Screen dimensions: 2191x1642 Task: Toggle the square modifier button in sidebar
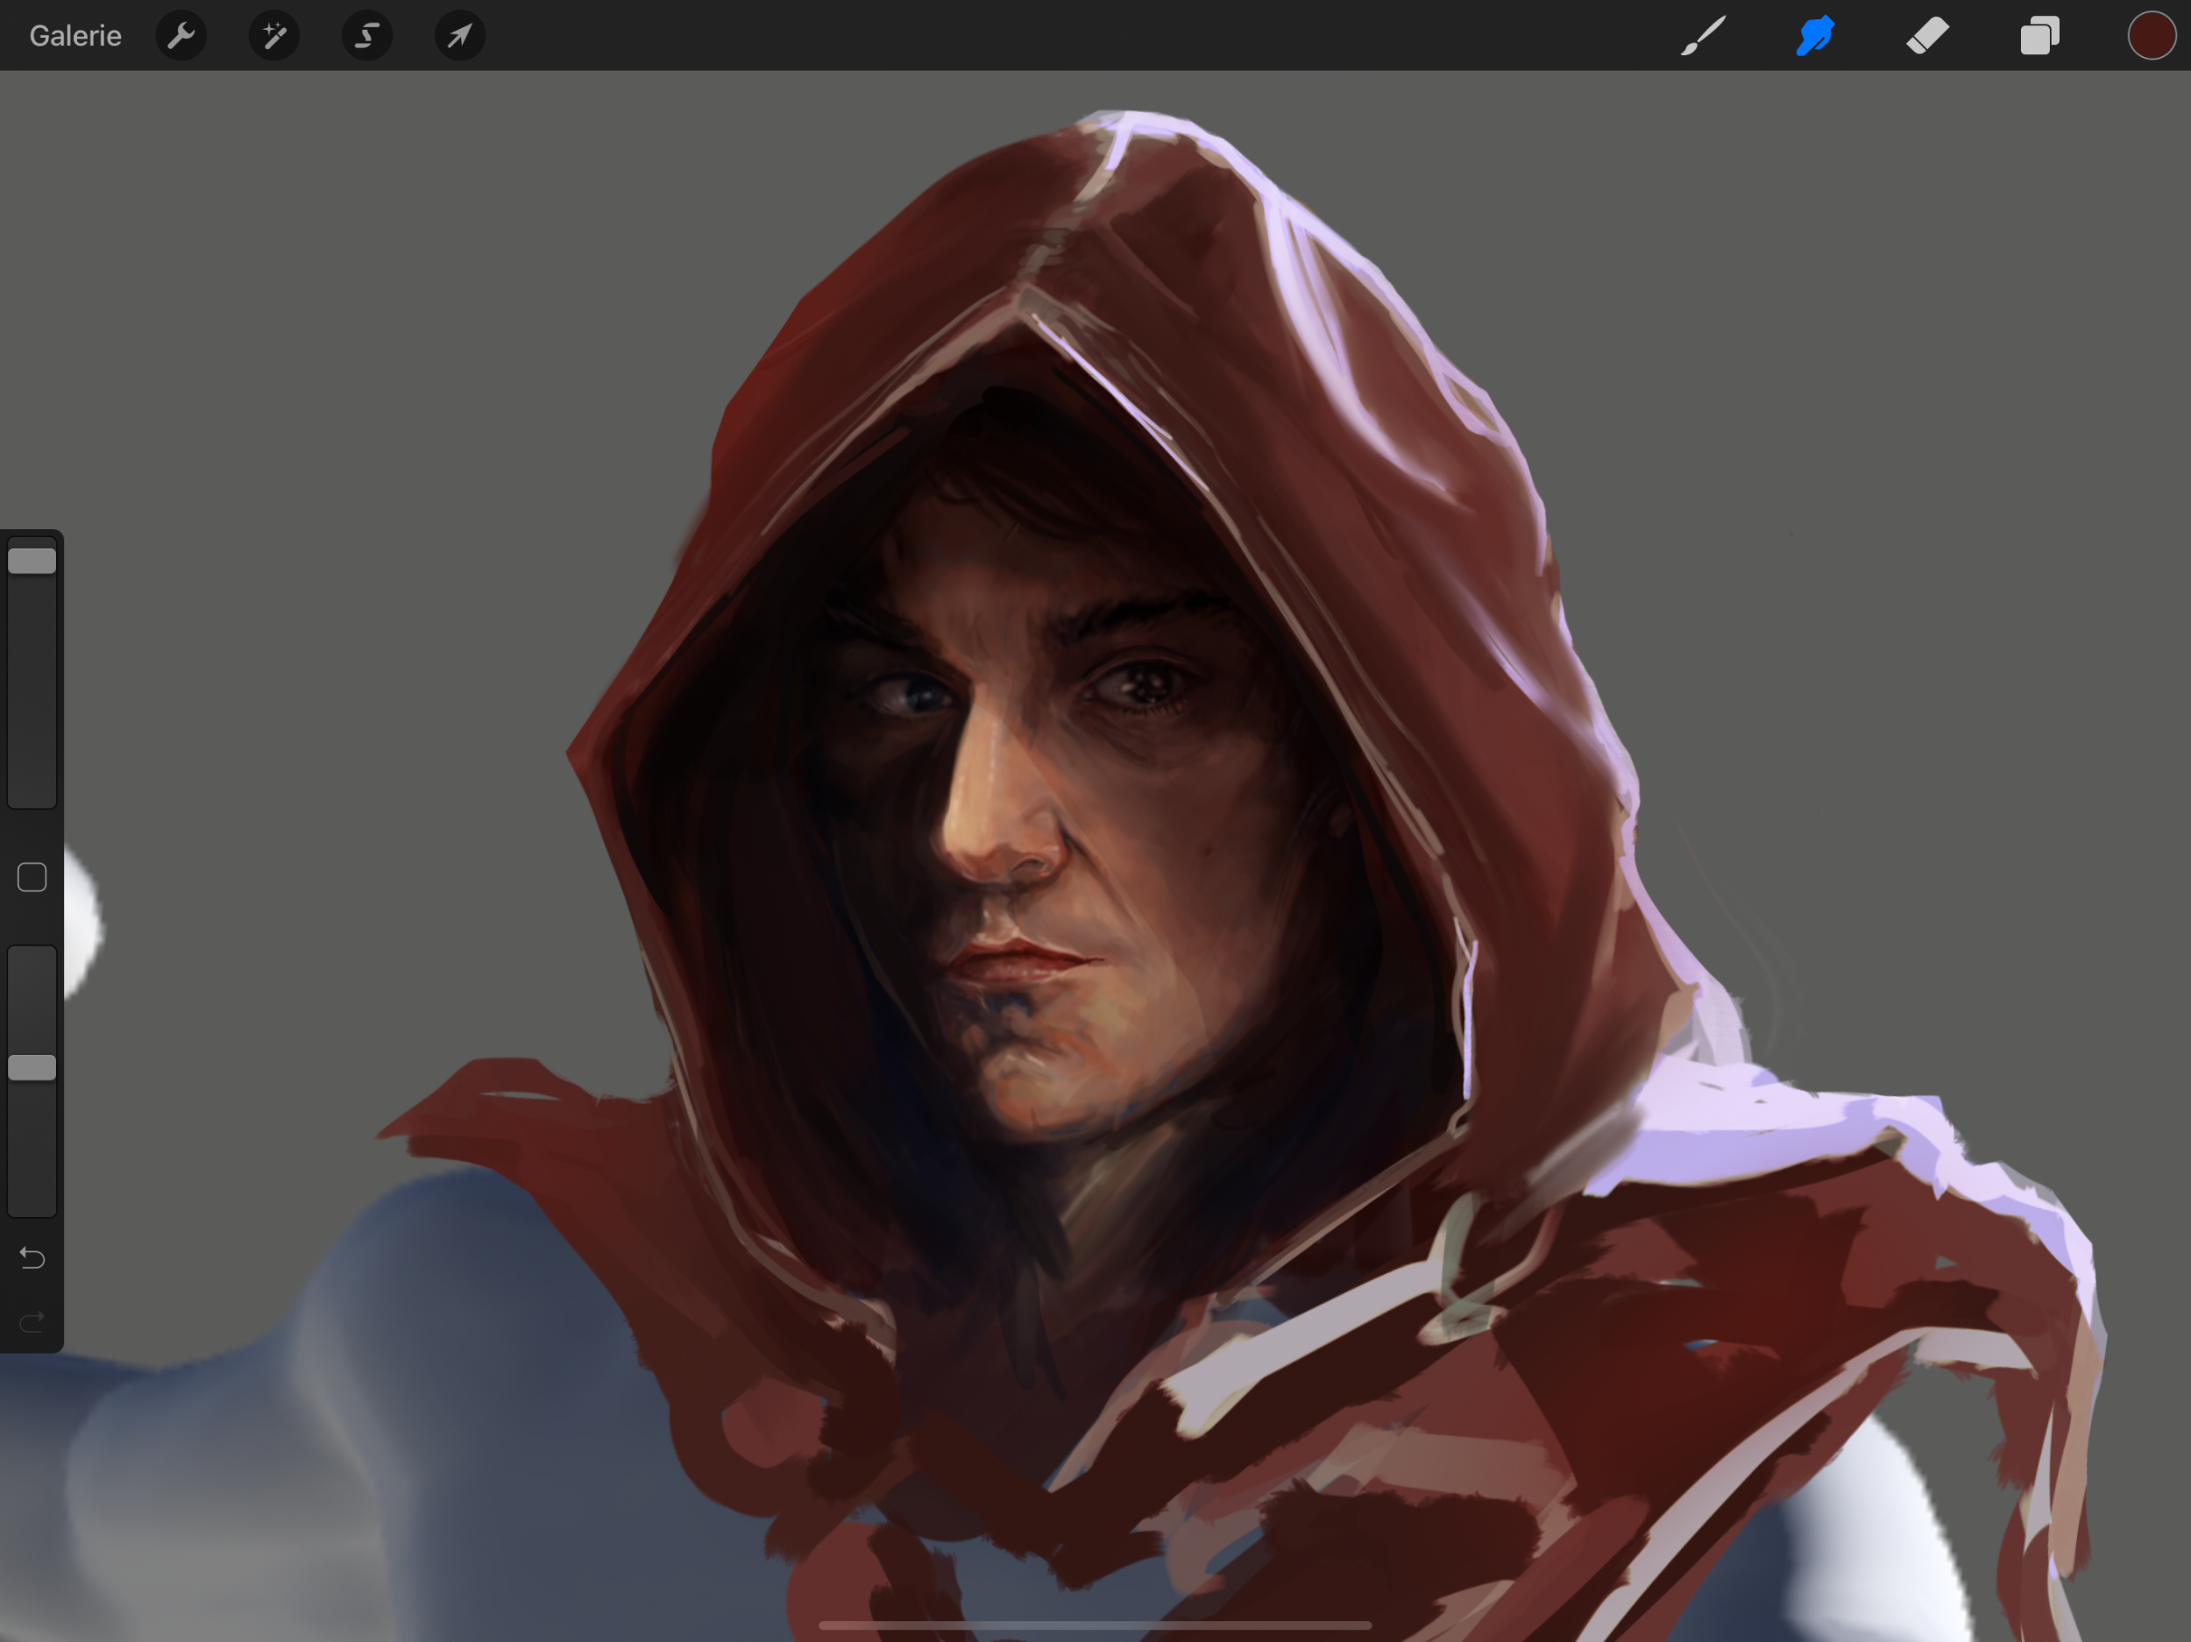pyautogui.click(x=32, y=877)
